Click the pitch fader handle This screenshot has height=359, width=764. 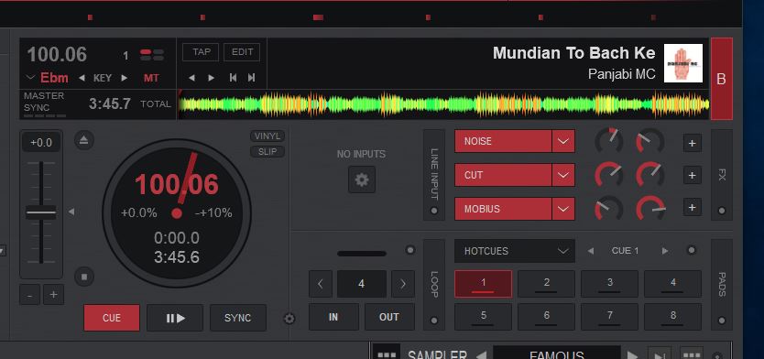pyautogui.click(x=41, y=212)
